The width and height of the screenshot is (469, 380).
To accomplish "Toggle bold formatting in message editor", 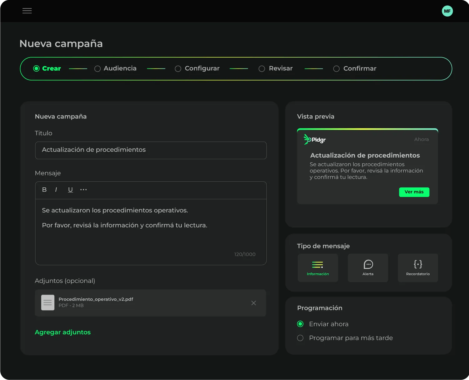I will click(44, 190).
